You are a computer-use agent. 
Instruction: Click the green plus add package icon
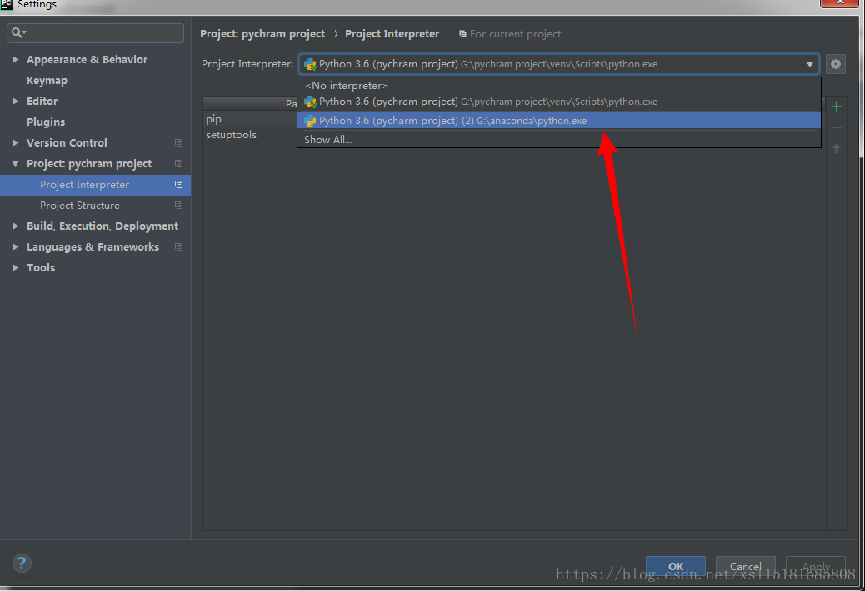(837, 107)
